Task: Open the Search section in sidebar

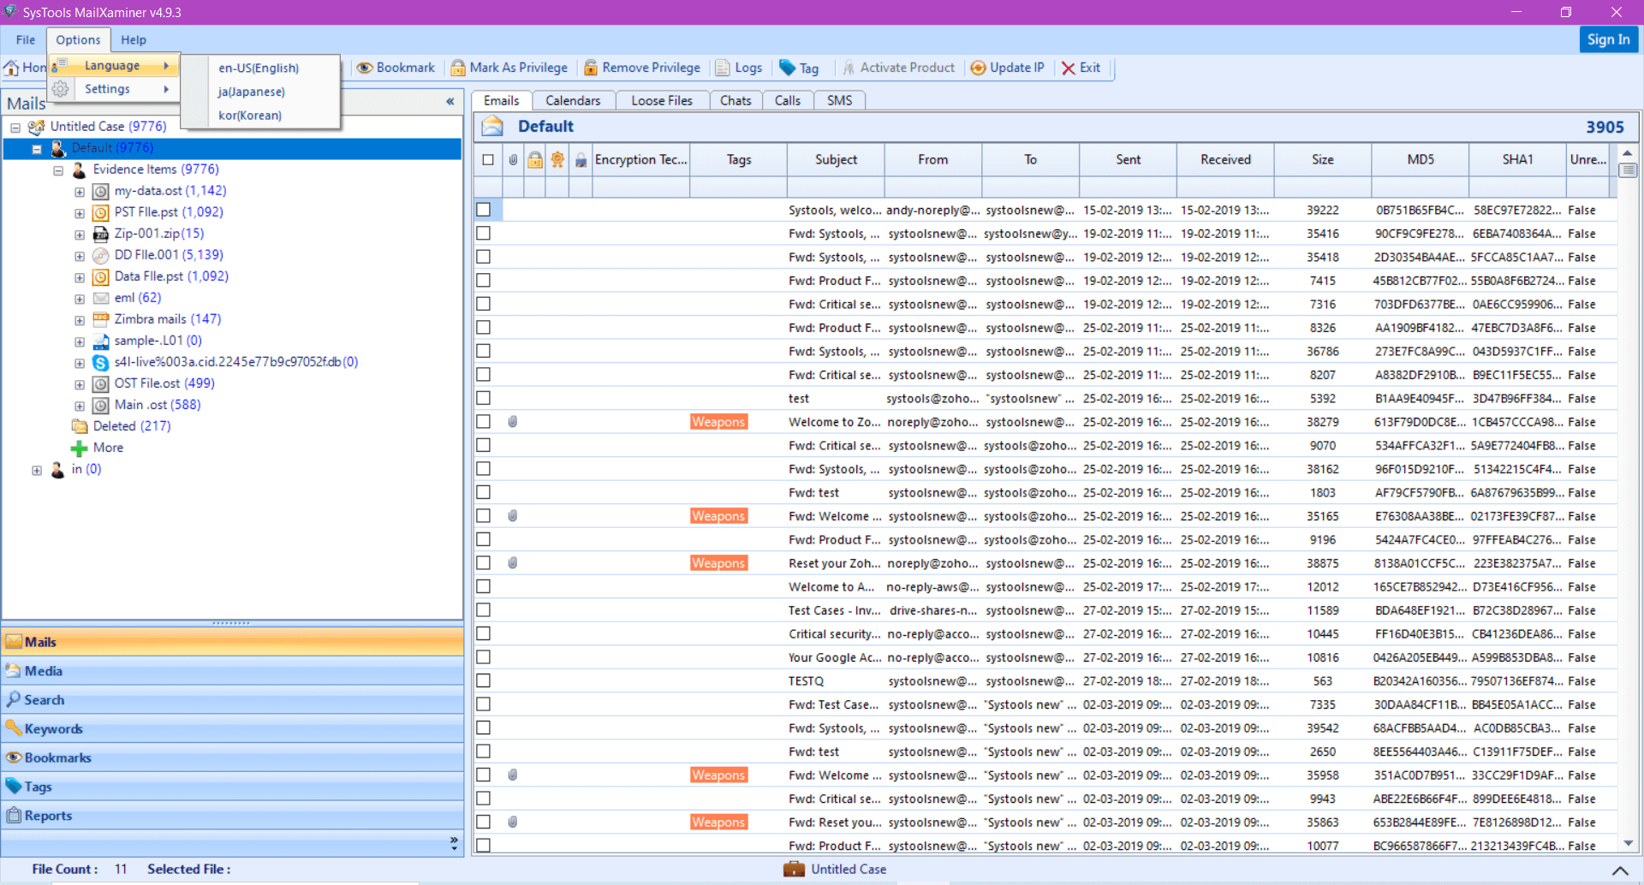Action: tap(232, 700)
